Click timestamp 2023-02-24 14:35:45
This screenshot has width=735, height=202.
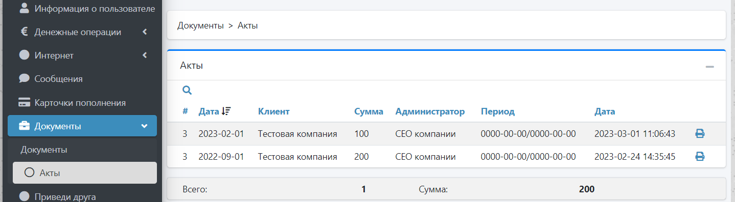tap(635, 157)
